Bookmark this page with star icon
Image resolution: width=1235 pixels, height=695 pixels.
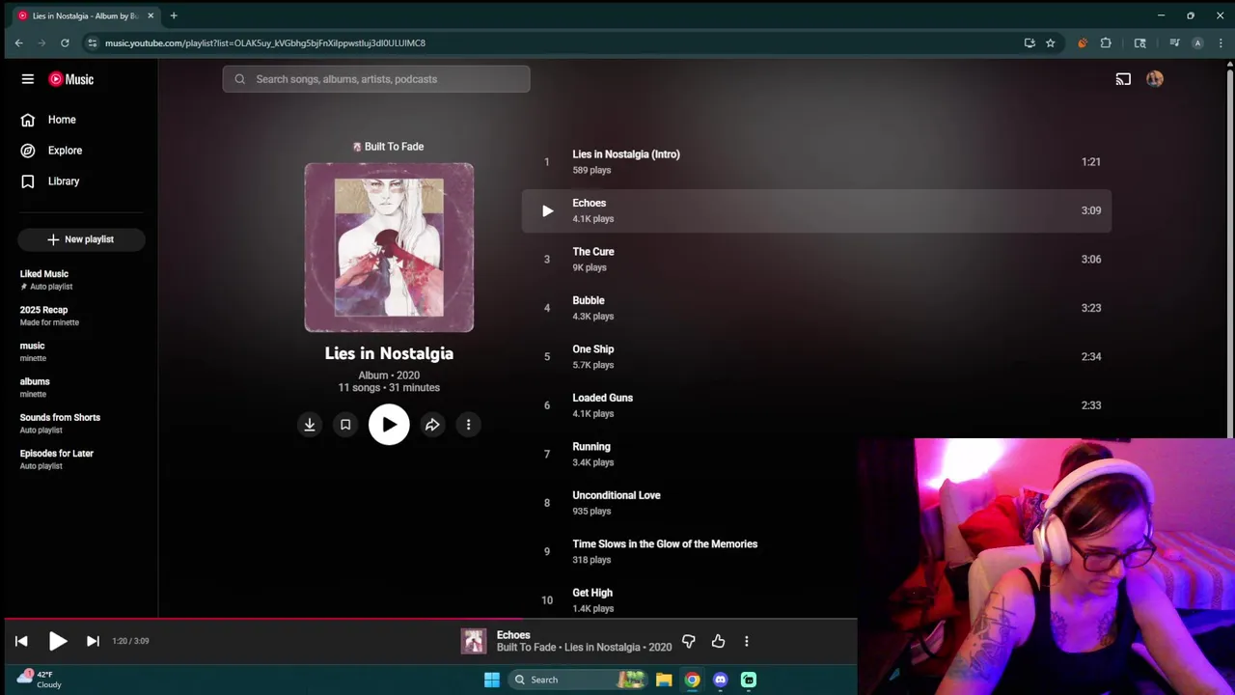(x=1051, y=42)
